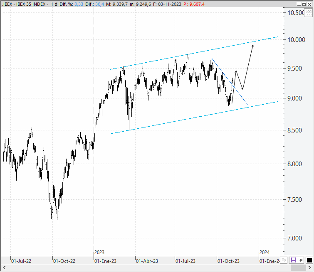Click the F: 03-11-2023 date in header
Screen dimensions: 314x272
[x=167, y=4]
